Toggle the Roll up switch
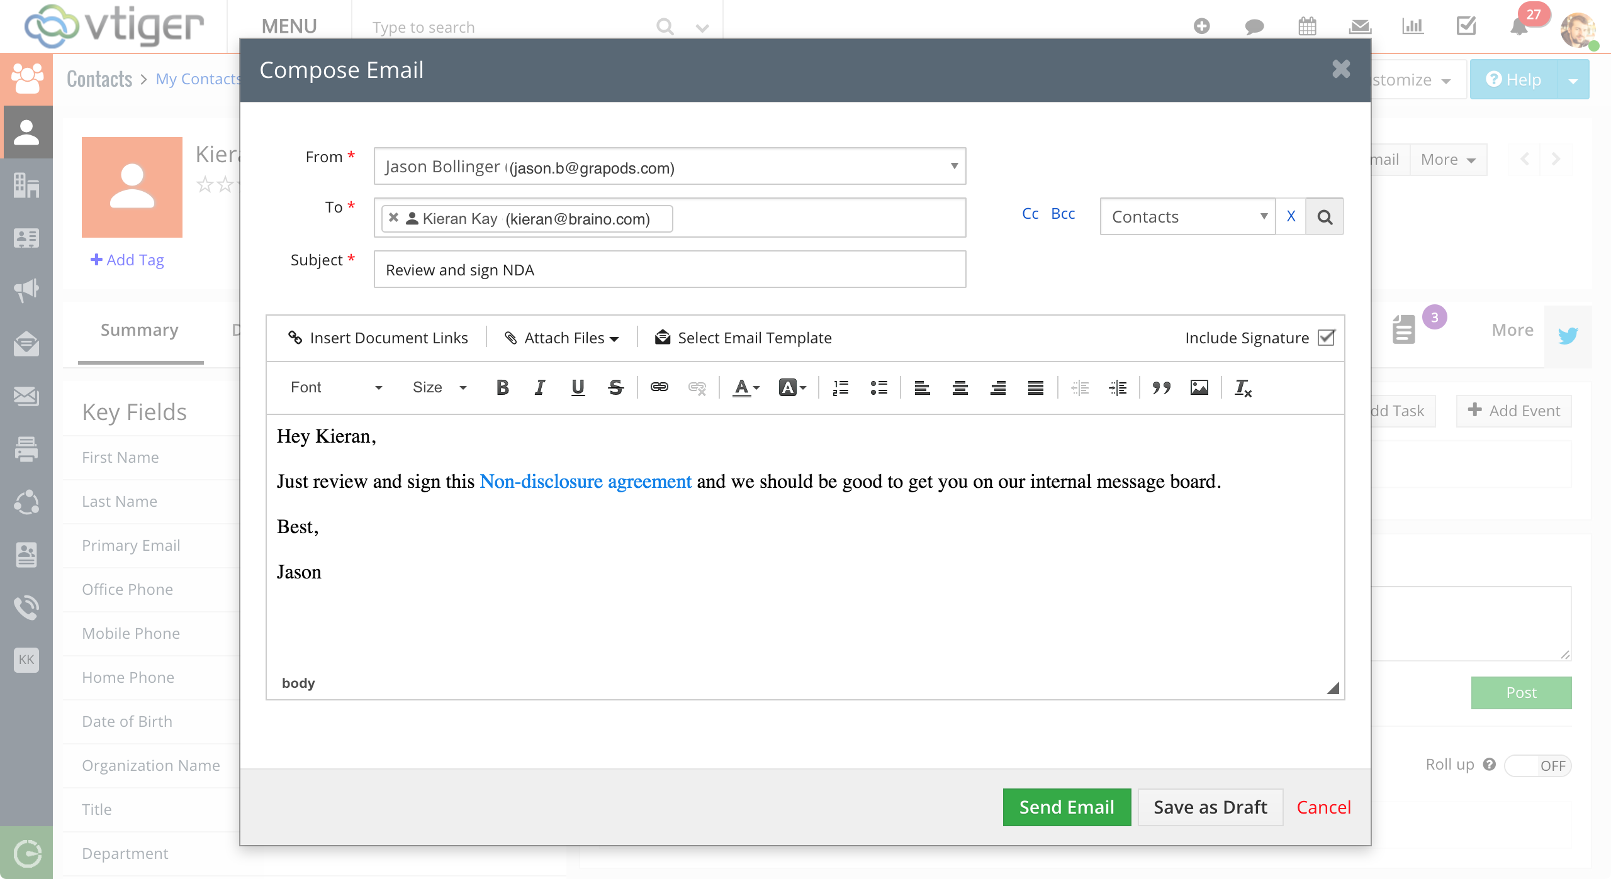Screen dimensions: 1611x879 point(1537,765)
